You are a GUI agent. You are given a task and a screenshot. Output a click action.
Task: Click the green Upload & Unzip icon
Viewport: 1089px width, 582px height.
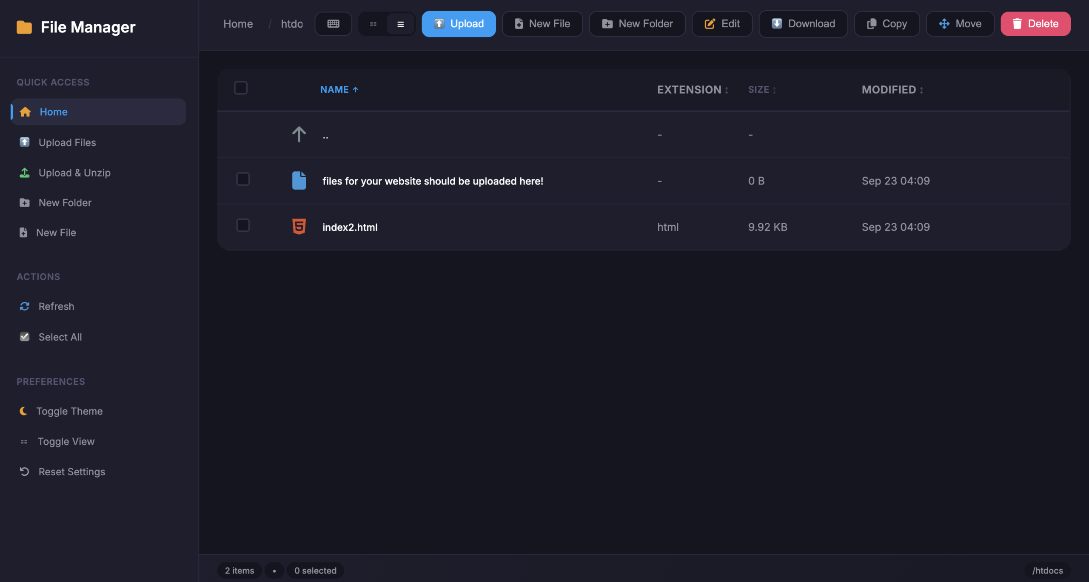coord(25,173)
